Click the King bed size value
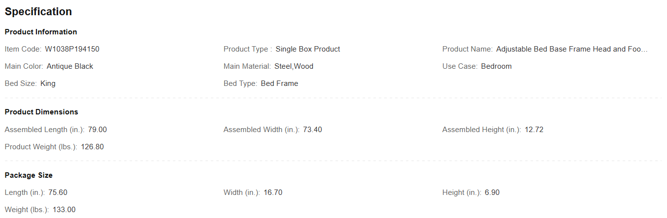The height and width of the screenshot is (218, 667). click(x=48, y=83)
